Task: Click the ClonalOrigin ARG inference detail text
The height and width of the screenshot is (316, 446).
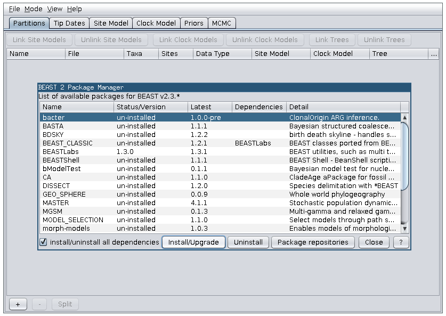Action: tap(334, 117)
